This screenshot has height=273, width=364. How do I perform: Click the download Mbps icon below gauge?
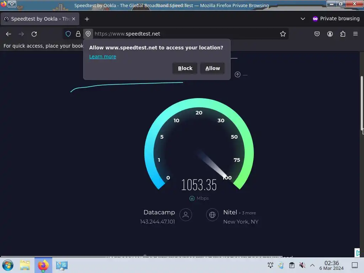click(x=192, y=198)
